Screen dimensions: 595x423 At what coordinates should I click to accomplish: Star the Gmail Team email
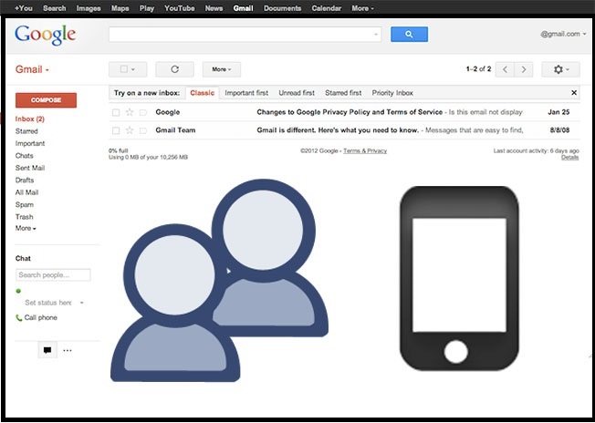pos(130,130)
